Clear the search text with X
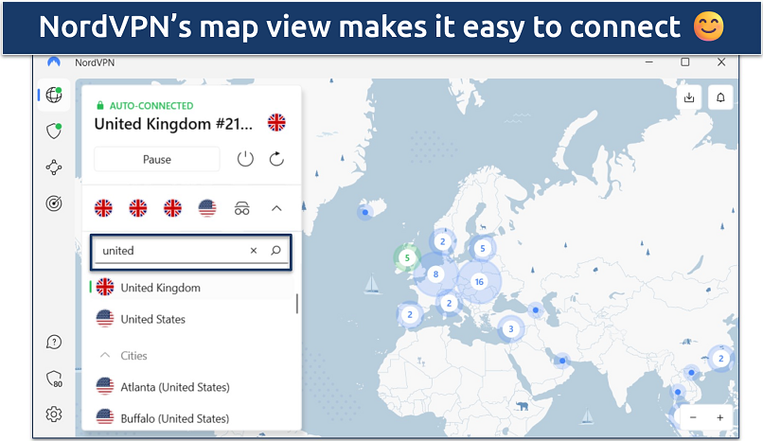This screenshot has width=763, height=441. click(x=254, y=251)
